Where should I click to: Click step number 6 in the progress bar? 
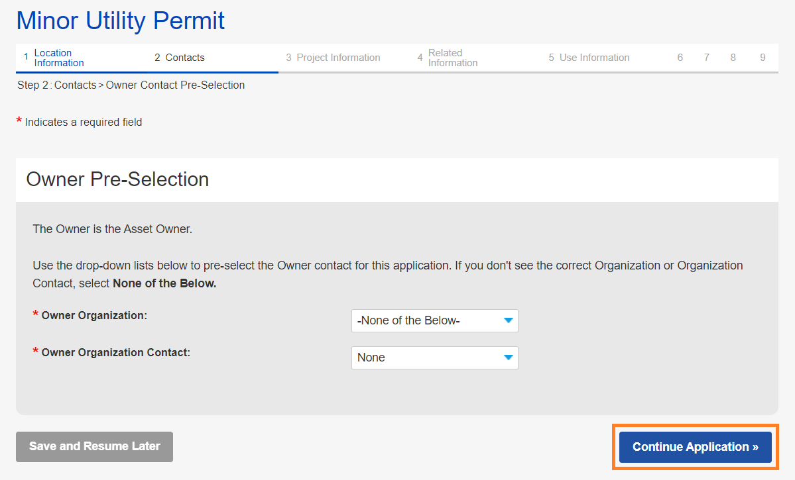tap(680, 58)
